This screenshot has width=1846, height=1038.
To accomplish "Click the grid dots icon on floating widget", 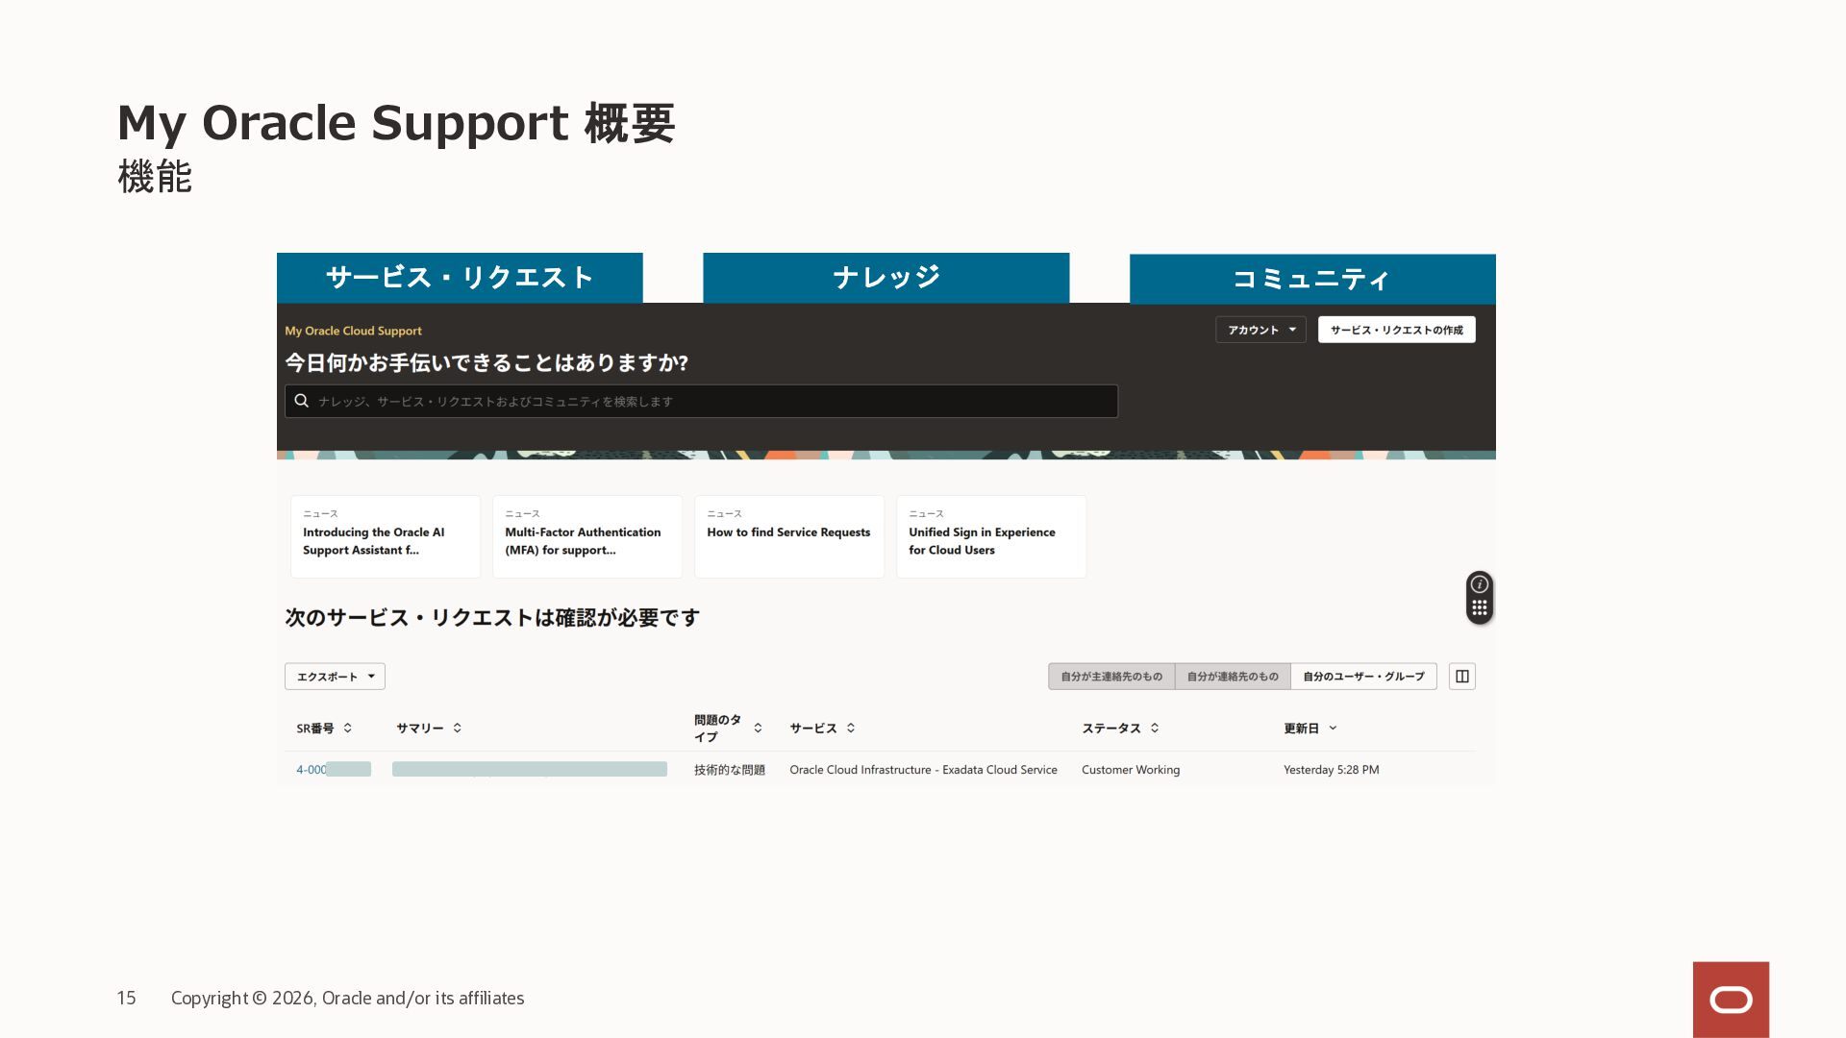I will tap(1480, 608).
